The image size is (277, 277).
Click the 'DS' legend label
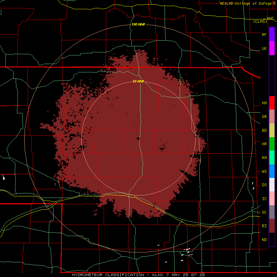point(264,185)
